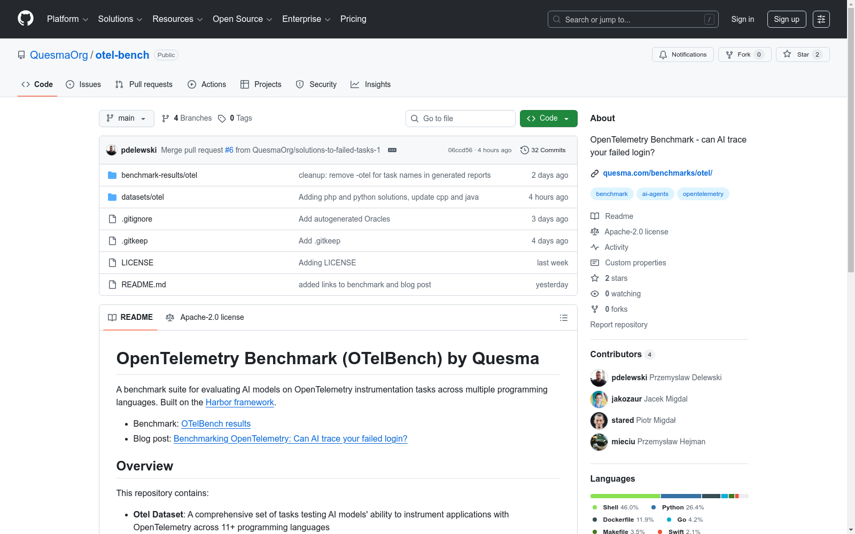Open the GitHub homepage logo
This screenshot has width=855, height=534.
(x=26, y=19)
